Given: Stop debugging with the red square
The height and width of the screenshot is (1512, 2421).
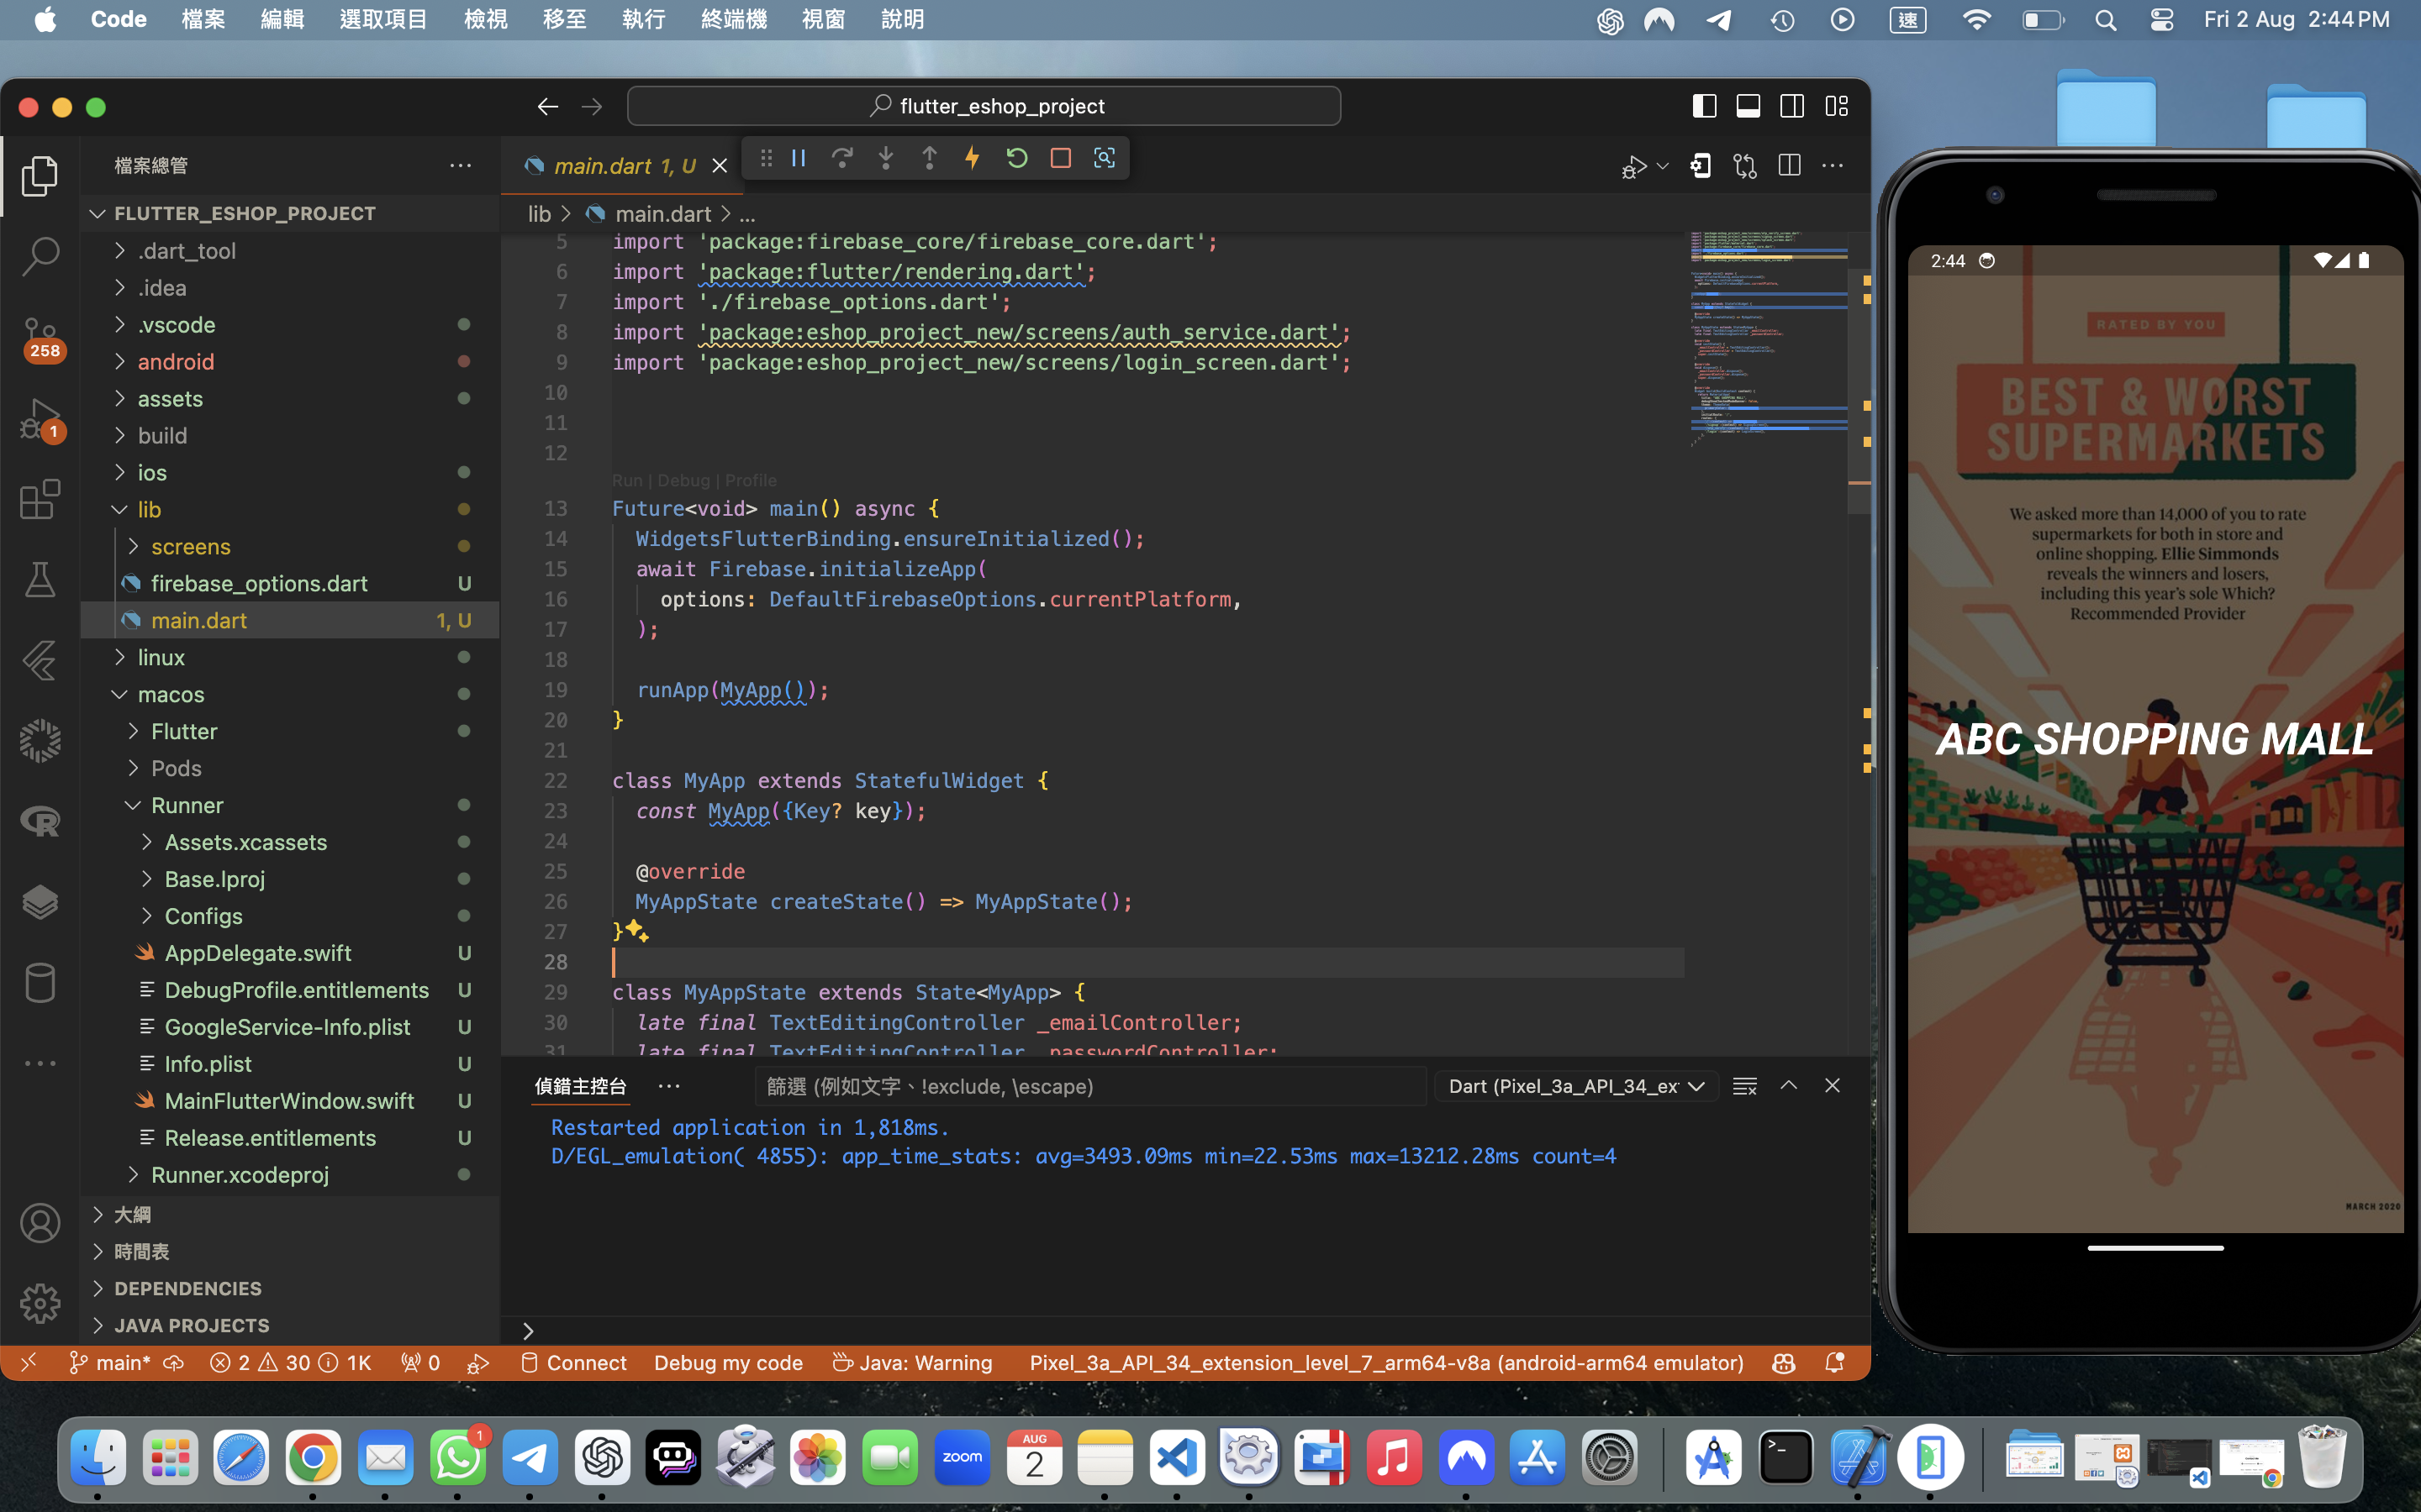Looking at the screenshot, I should pos(1060,158).
